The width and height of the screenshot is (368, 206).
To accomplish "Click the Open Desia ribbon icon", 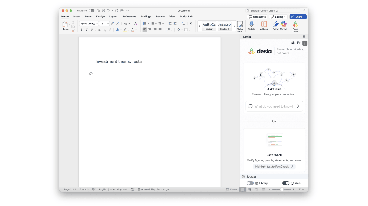I will 295,27.
